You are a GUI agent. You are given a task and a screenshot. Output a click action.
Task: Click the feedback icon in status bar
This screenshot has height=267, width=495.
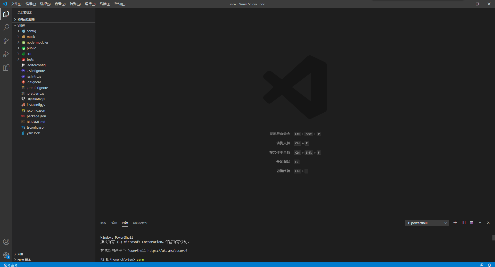click(482, 265)
